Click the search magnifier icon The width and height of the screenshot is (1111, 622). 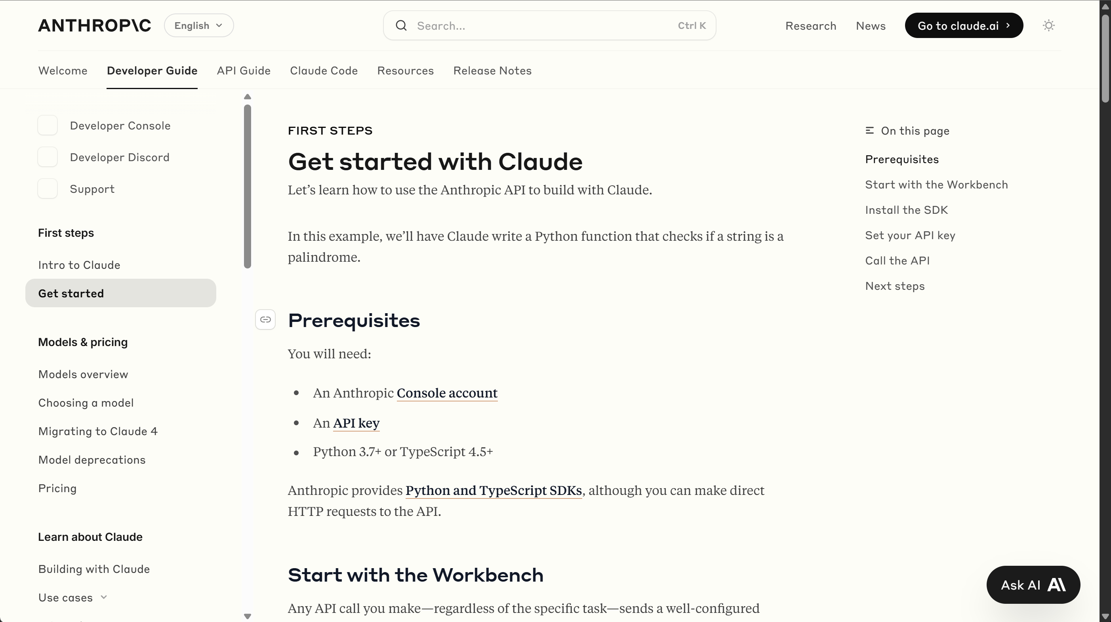tap(401, 25)
